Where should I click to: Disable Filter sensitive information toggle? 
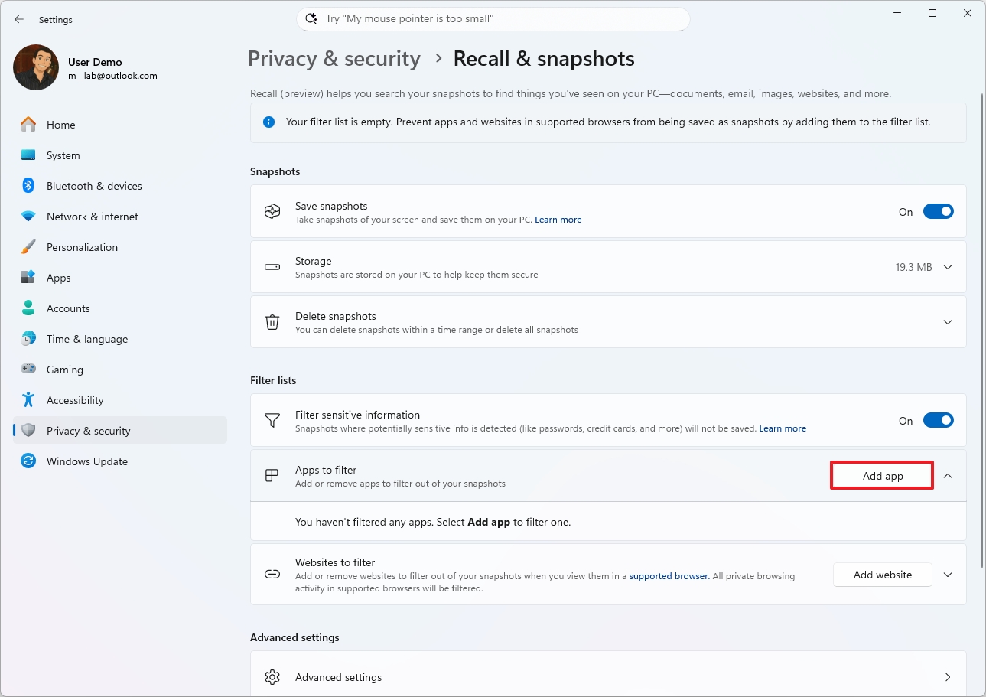point(938,420)
